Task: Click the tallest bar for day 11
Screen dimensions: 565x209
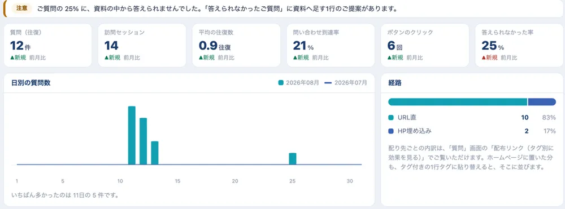Action: (x=132, y=135)
